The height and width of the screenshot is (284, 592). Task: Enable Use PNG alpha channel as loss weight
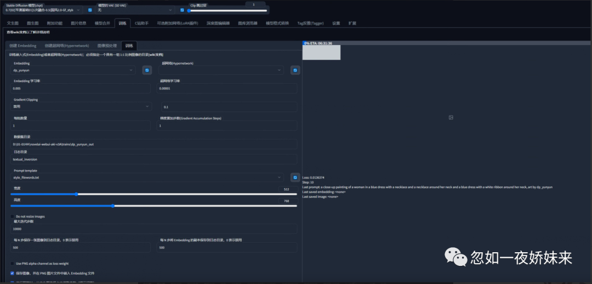pos(13,263)
